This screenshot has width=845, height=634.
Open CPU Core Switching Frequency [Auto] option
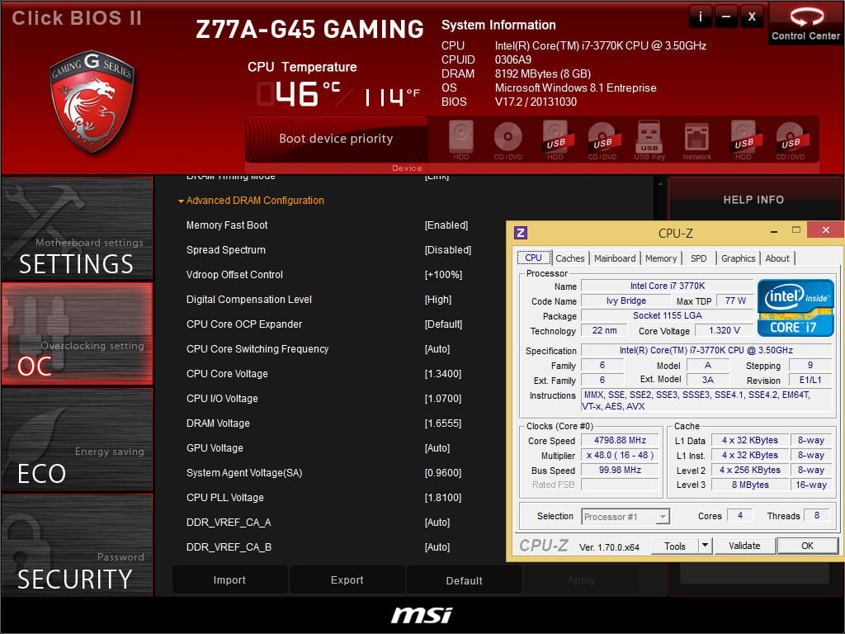coord(437,349)
